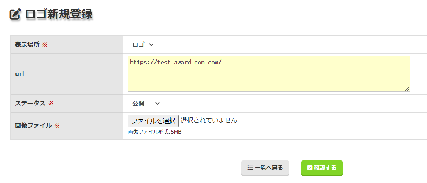
Task: Submit the form with 確認する
Action: pos(322,168)
